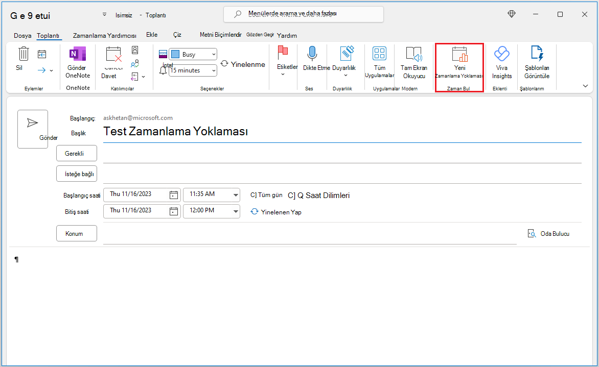Create Yeni Zamanlama Yoklaması poll
The width and height of the screenshot is (599, 367).
459,63
